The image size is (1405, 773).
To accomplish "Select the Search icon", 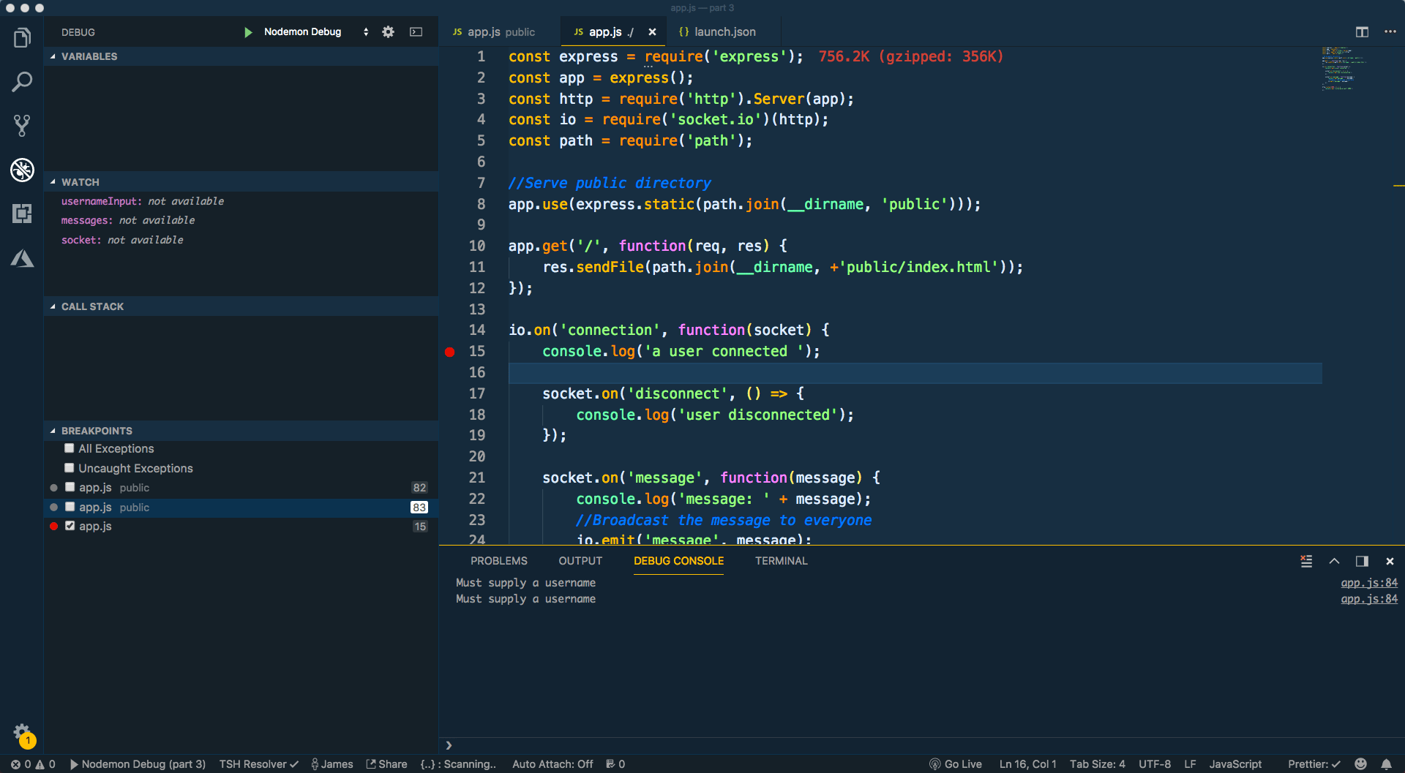I will (x=22, y=81).
